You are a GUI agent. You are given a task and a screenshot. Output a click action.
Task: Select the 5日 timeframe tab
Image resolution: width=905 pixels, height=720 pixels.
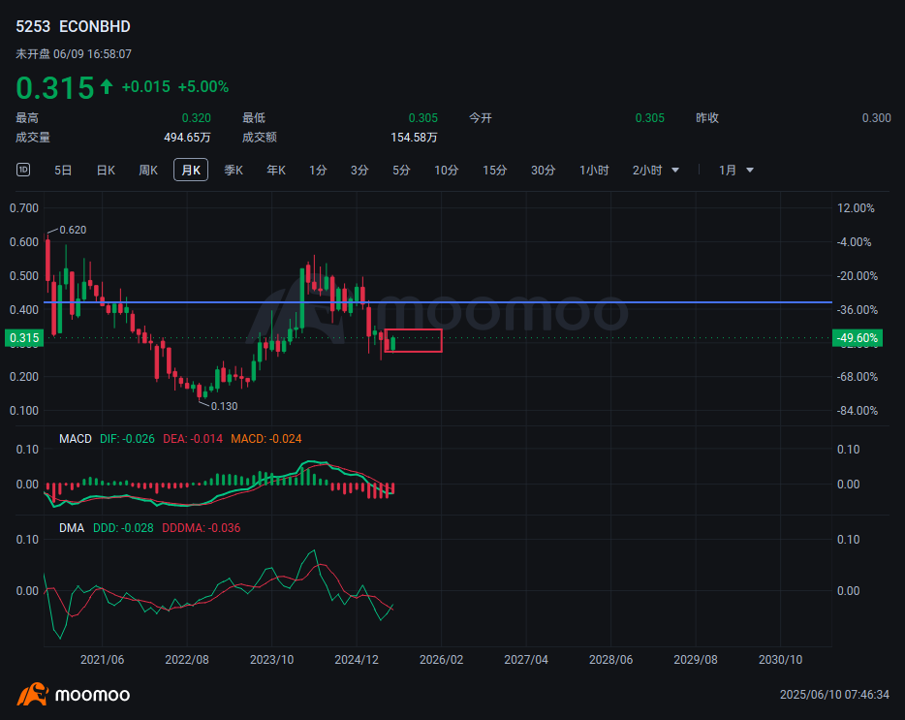click(63, 171)
